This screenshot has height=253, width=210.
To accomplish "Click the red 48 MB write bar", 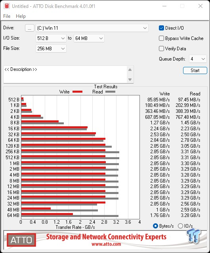I will pyautogui.click(x=36, y=209).
